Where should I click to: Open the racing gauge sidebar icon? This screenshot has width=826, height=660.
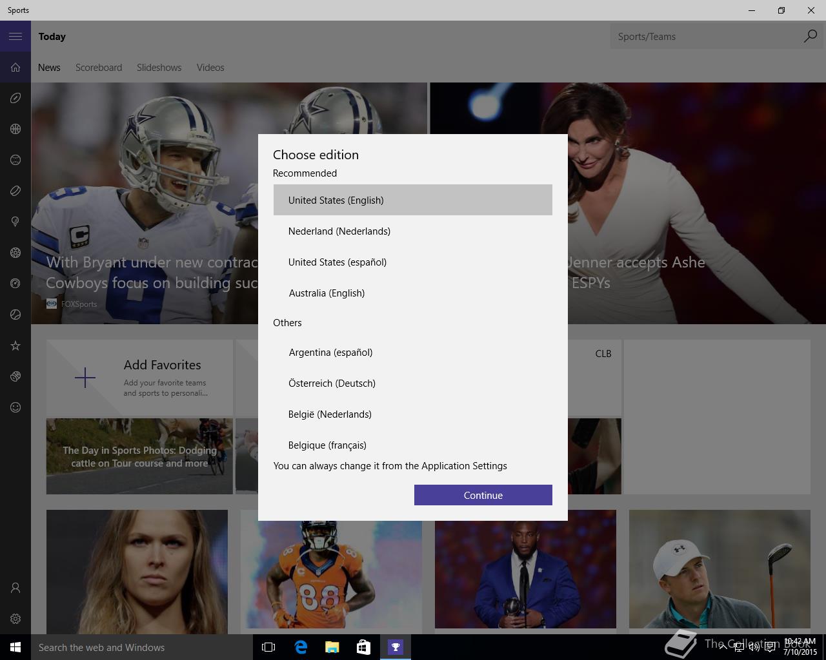coord(15,284)
